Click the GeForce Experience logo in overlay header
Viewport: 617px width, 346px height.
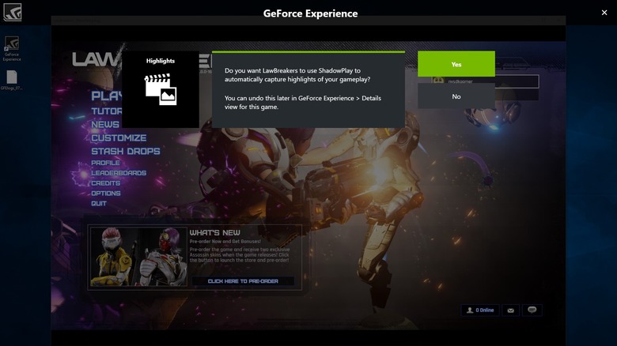(12, 12)
